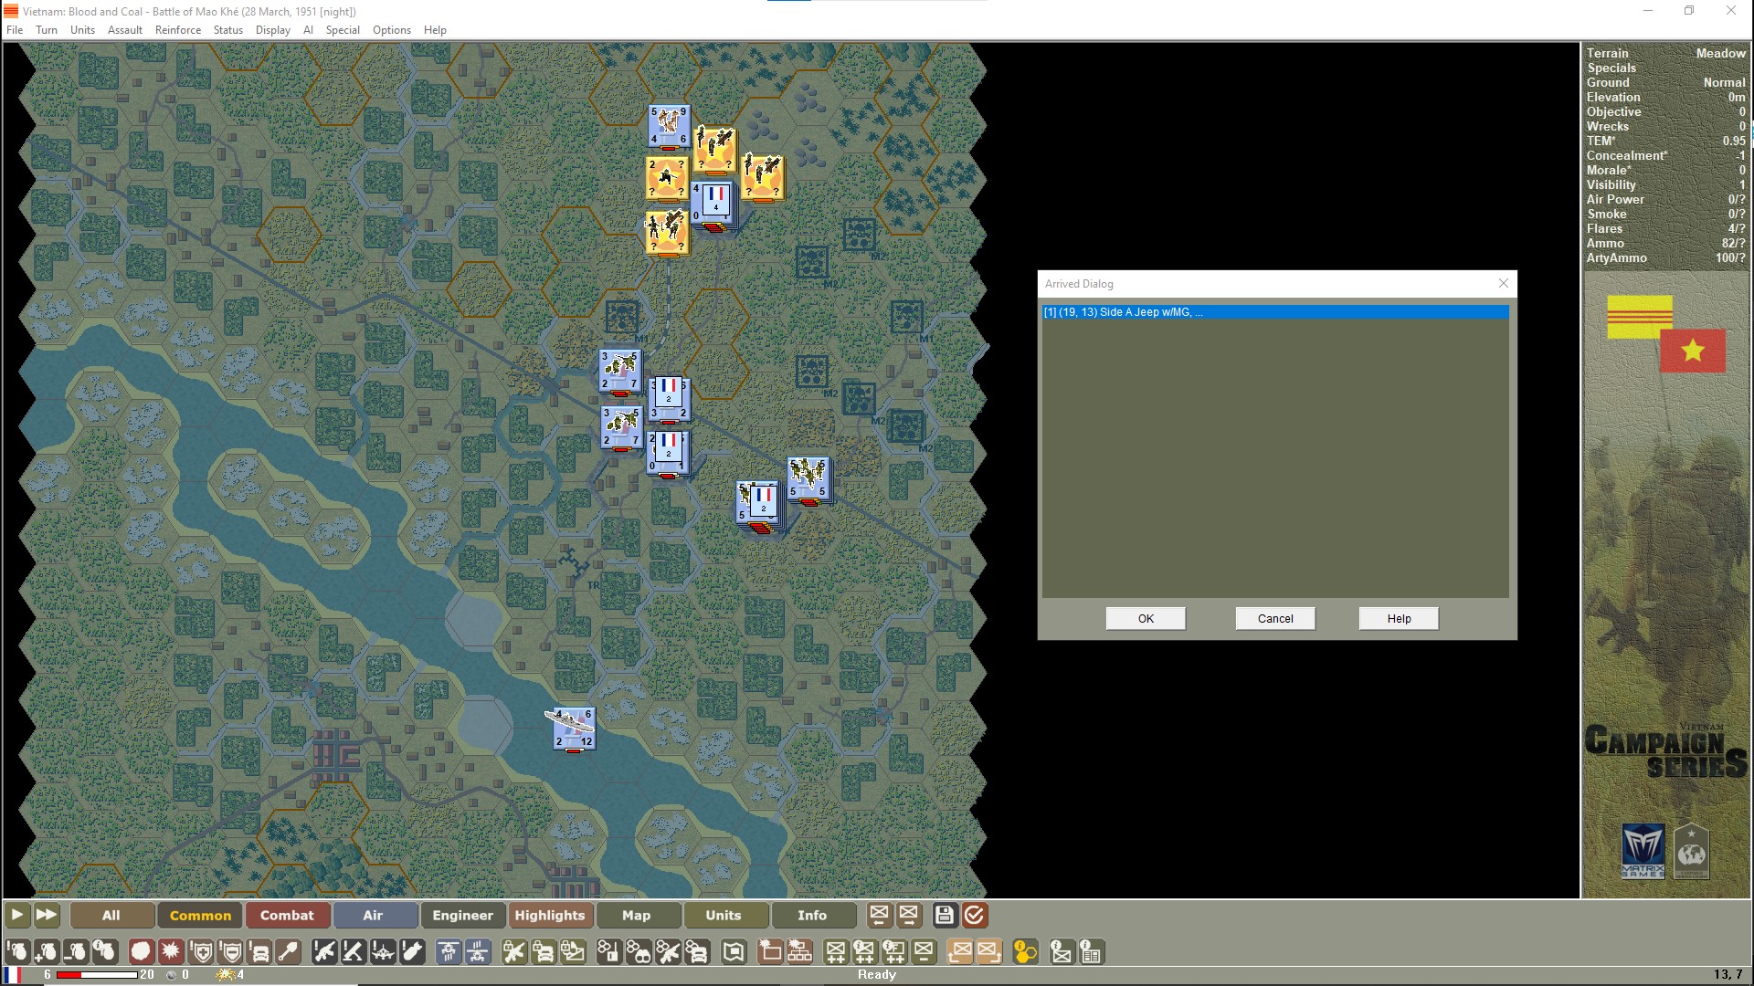This screenshot has width=1754, height=986.
Task: Click the binoculars spotting icon
Action: 639,951
